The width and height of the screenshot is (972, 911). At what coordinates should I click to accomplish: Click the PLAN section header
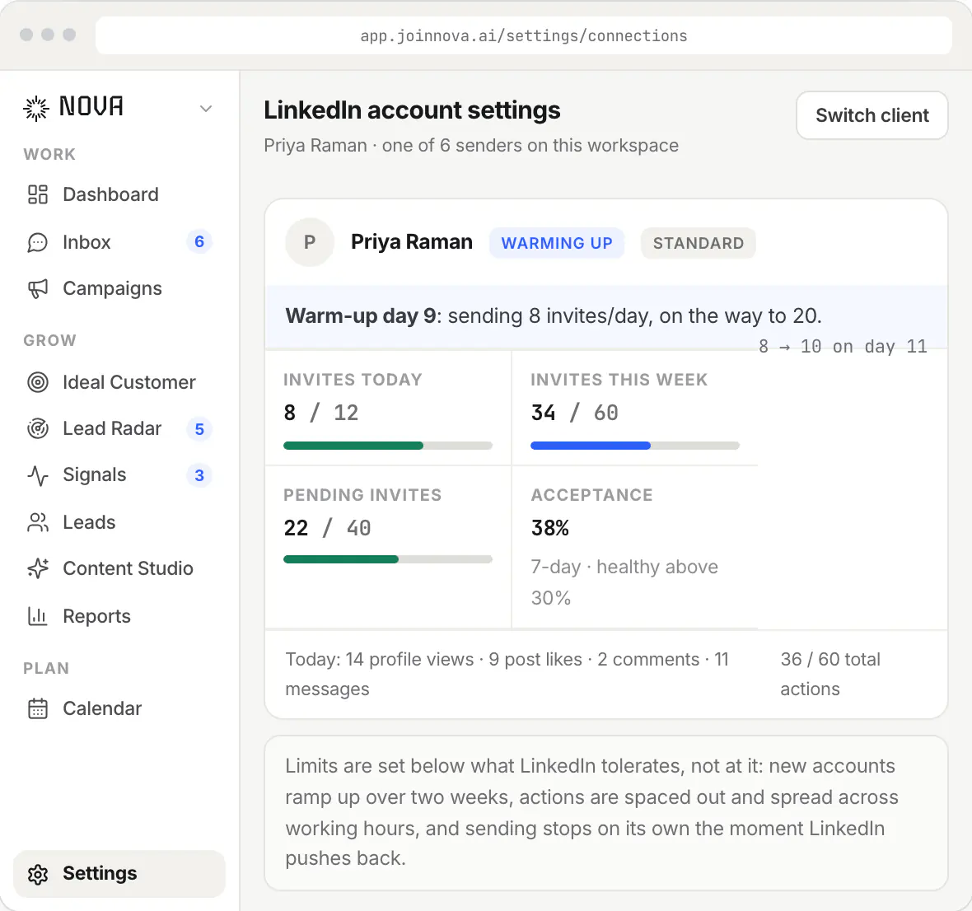coord(46,668)
